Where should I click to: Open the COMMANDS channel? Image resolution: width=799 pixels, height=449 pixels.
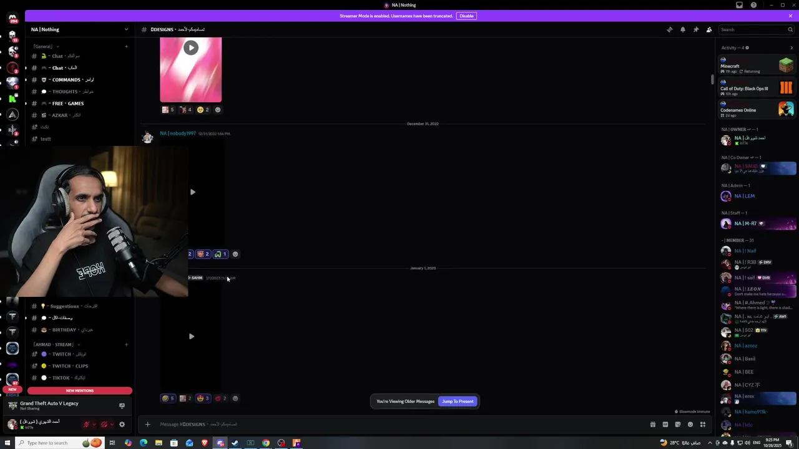(79, 80)
